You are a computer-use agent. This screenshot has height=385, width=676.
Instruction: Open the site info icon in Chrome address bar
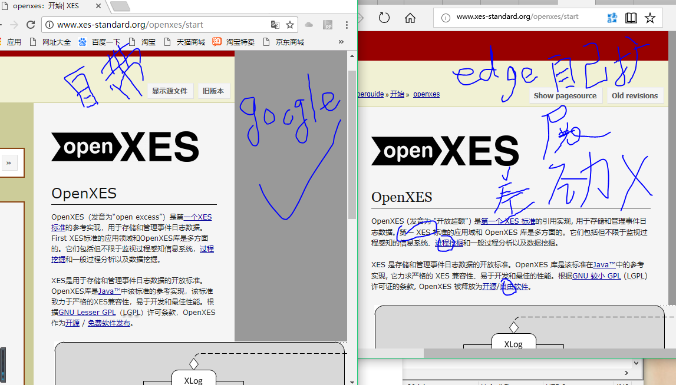(50, 25)
